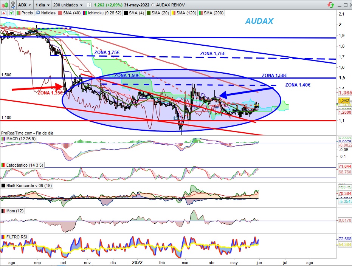Screen dimensions: 352x266
Task: Change the '1 día' timeframe dropdown
Action: tap(42, 5)
